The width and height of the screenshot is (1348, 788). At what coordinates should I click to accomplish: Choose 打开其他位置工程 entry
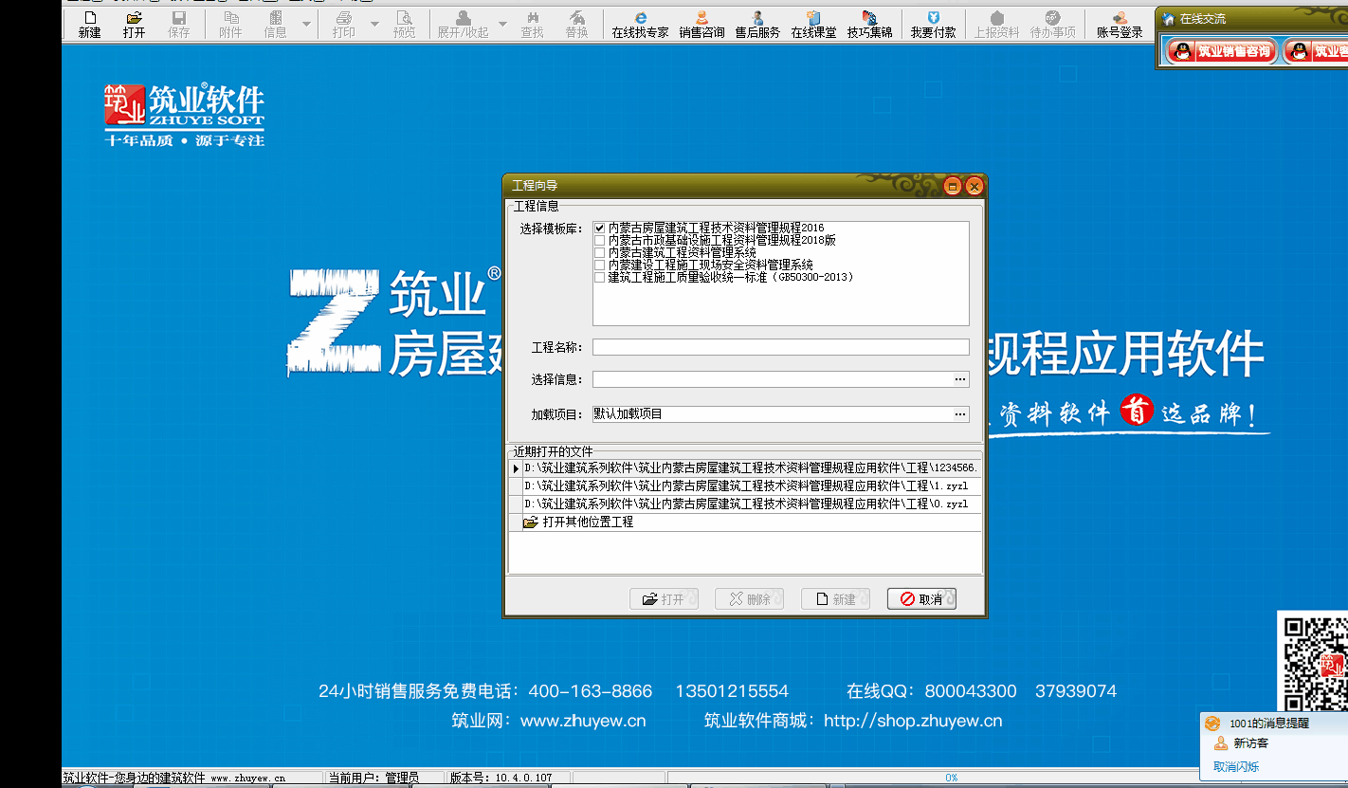tap(587, 522)
